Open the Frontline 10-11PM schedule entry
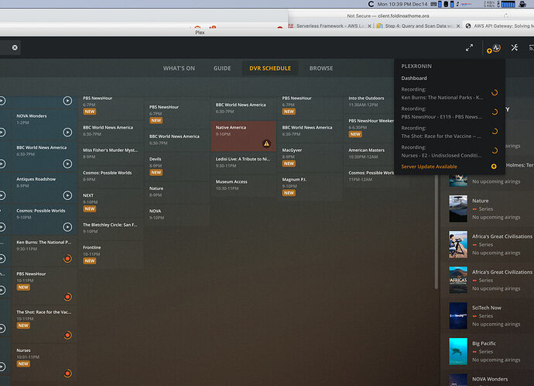Screen dimensions: 534x386 click(x=111, y=254)
